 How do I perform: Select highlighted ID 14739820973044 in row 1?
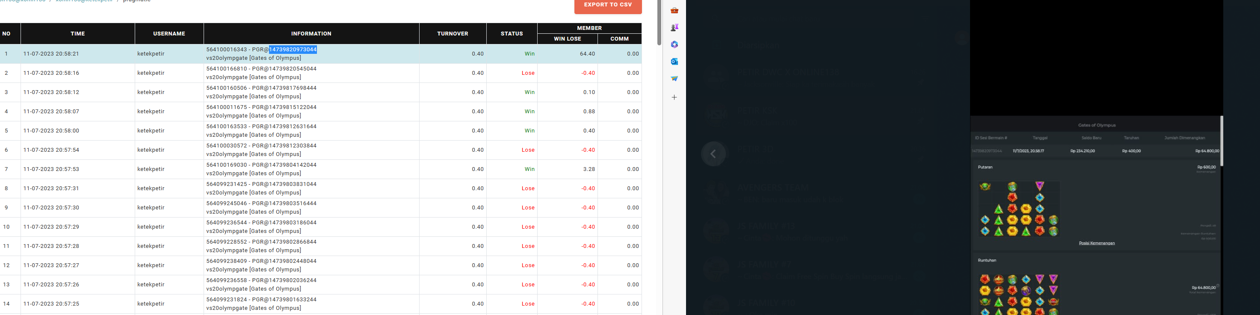[293, 50]
